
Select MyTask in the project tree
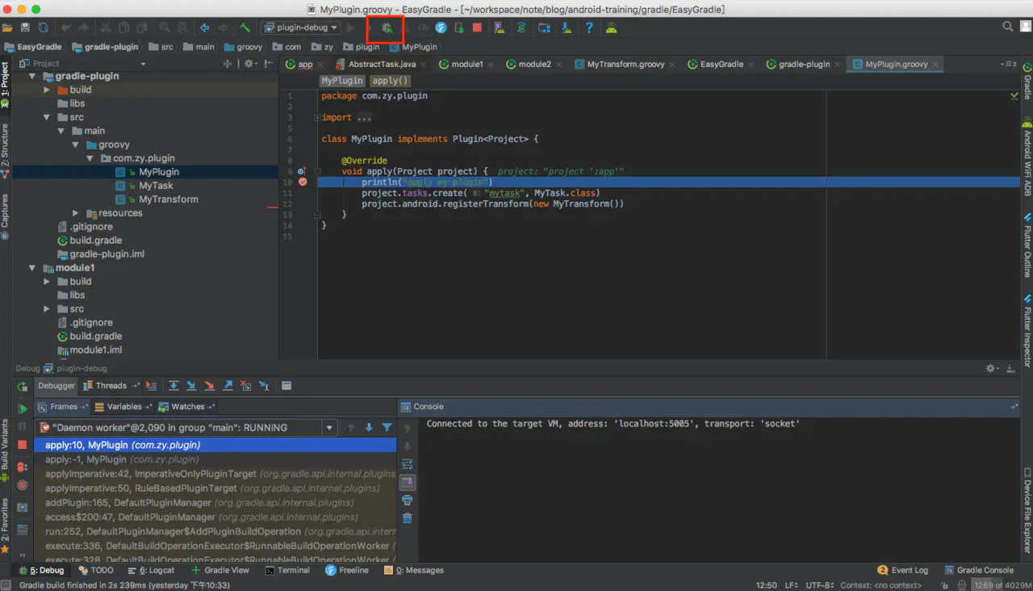click(x=156, y=186)
